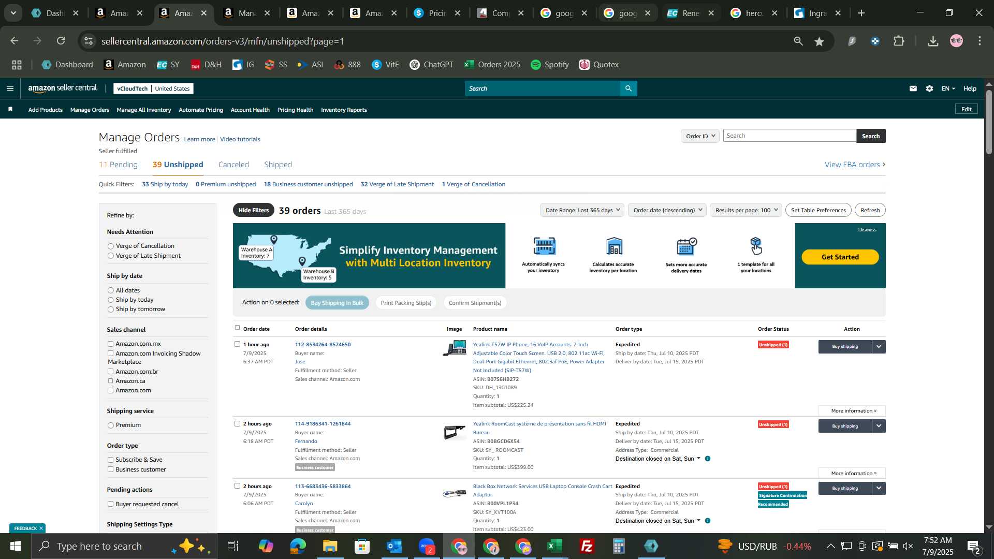This screenshot has height=559, width=994.
Task: Click the Amazon Seller Central logo
Action: 63,89
